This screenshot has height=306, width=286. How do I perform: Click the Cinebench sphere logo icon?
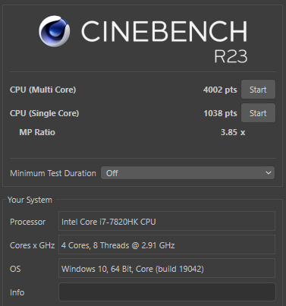tap(55, 31)
